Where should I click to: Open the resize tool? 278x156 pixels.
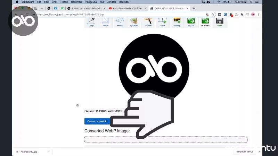point(106,22)
